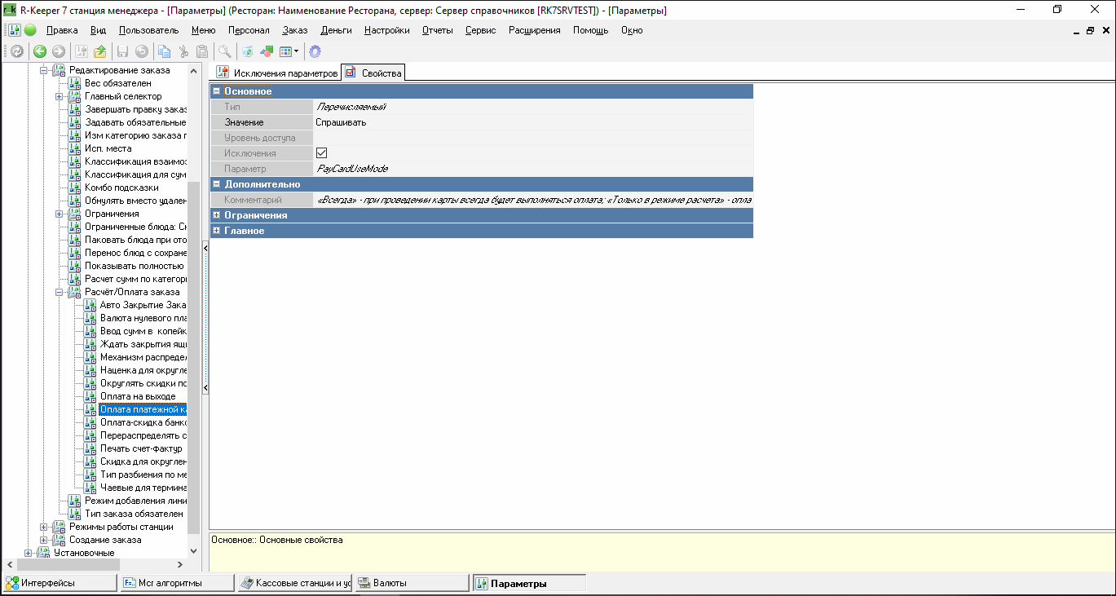Click the green Back arrow icon
1116x596 pixels.
(x=40, y=51)
